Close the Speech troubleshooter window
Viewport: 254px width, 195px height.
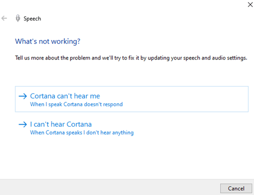click(250, 5)
